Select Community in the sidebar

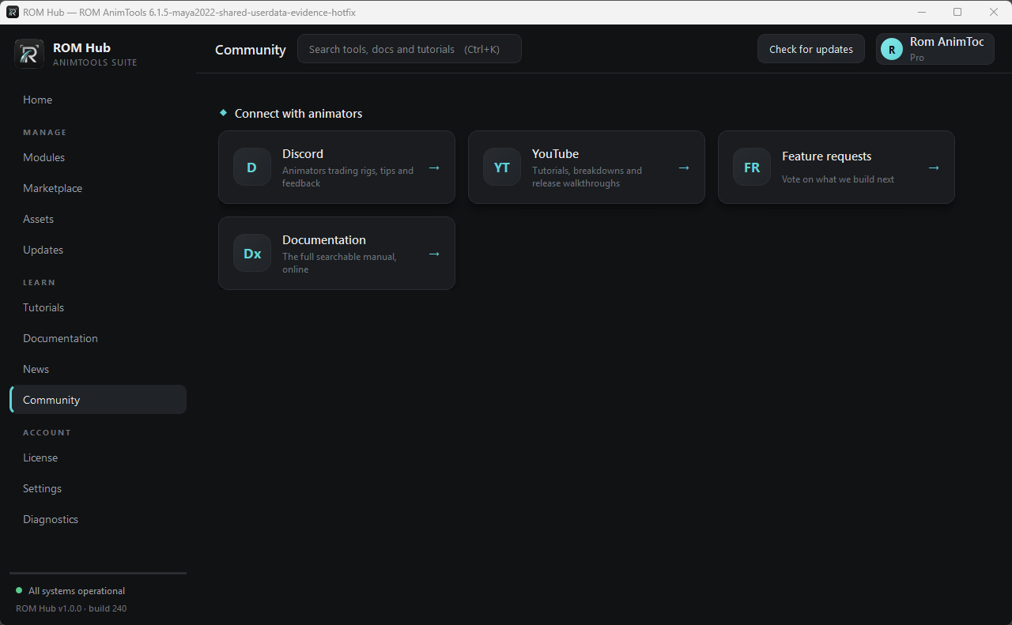point(98,400)
